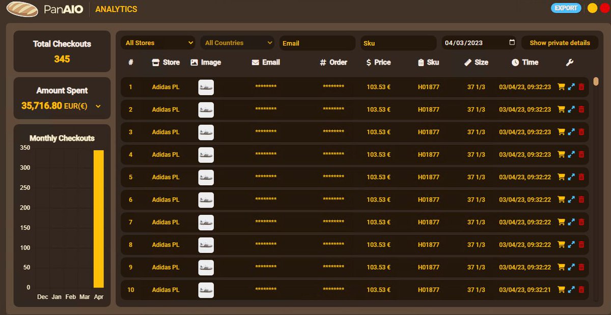This screenshot has width=611, height=315.
Task: Click 103.53 € price in row 6
Action: point(379,199)
